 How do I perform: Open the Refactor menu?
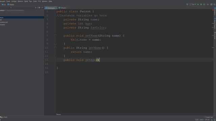(x=20, y=1)
